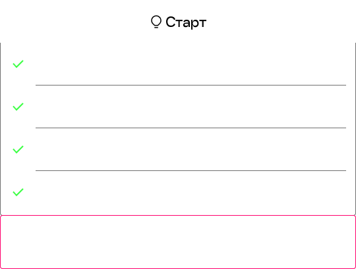
Task: Select the Старт heading text
Action: (186, 22)
